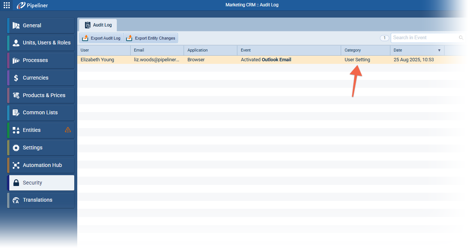The image size is (468, 248).
Task: Toggle sort arrow on Date column
Action: [439, 50]
